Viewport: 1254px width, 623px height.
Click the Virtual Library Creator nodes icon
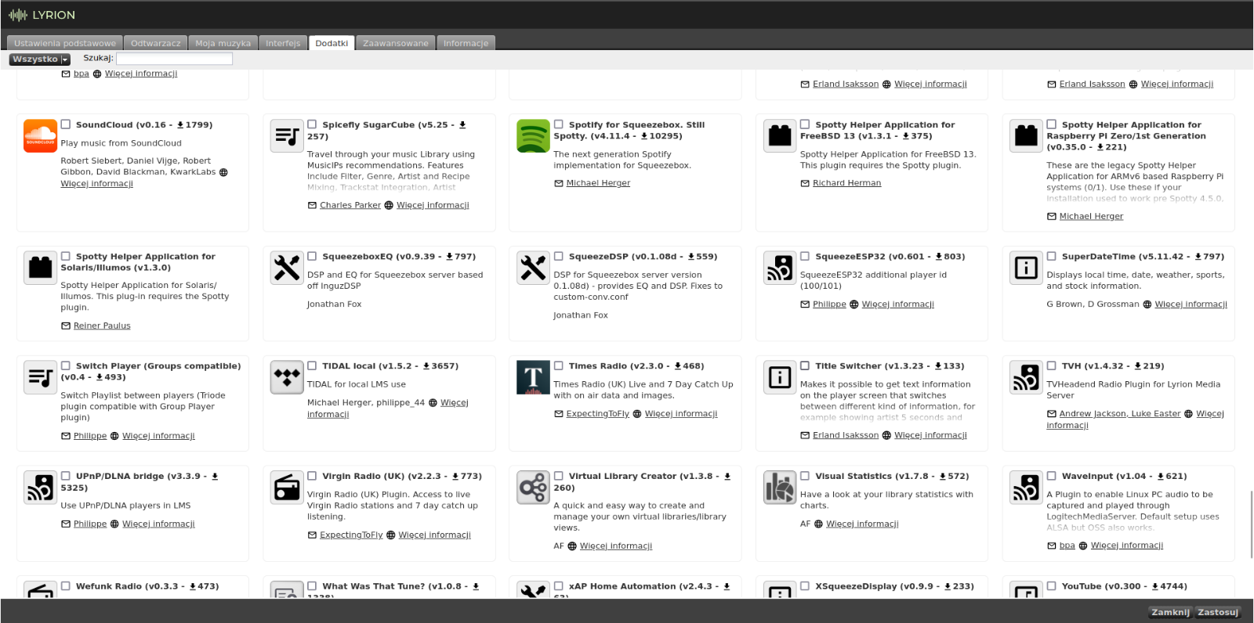(x=533, y=488)
